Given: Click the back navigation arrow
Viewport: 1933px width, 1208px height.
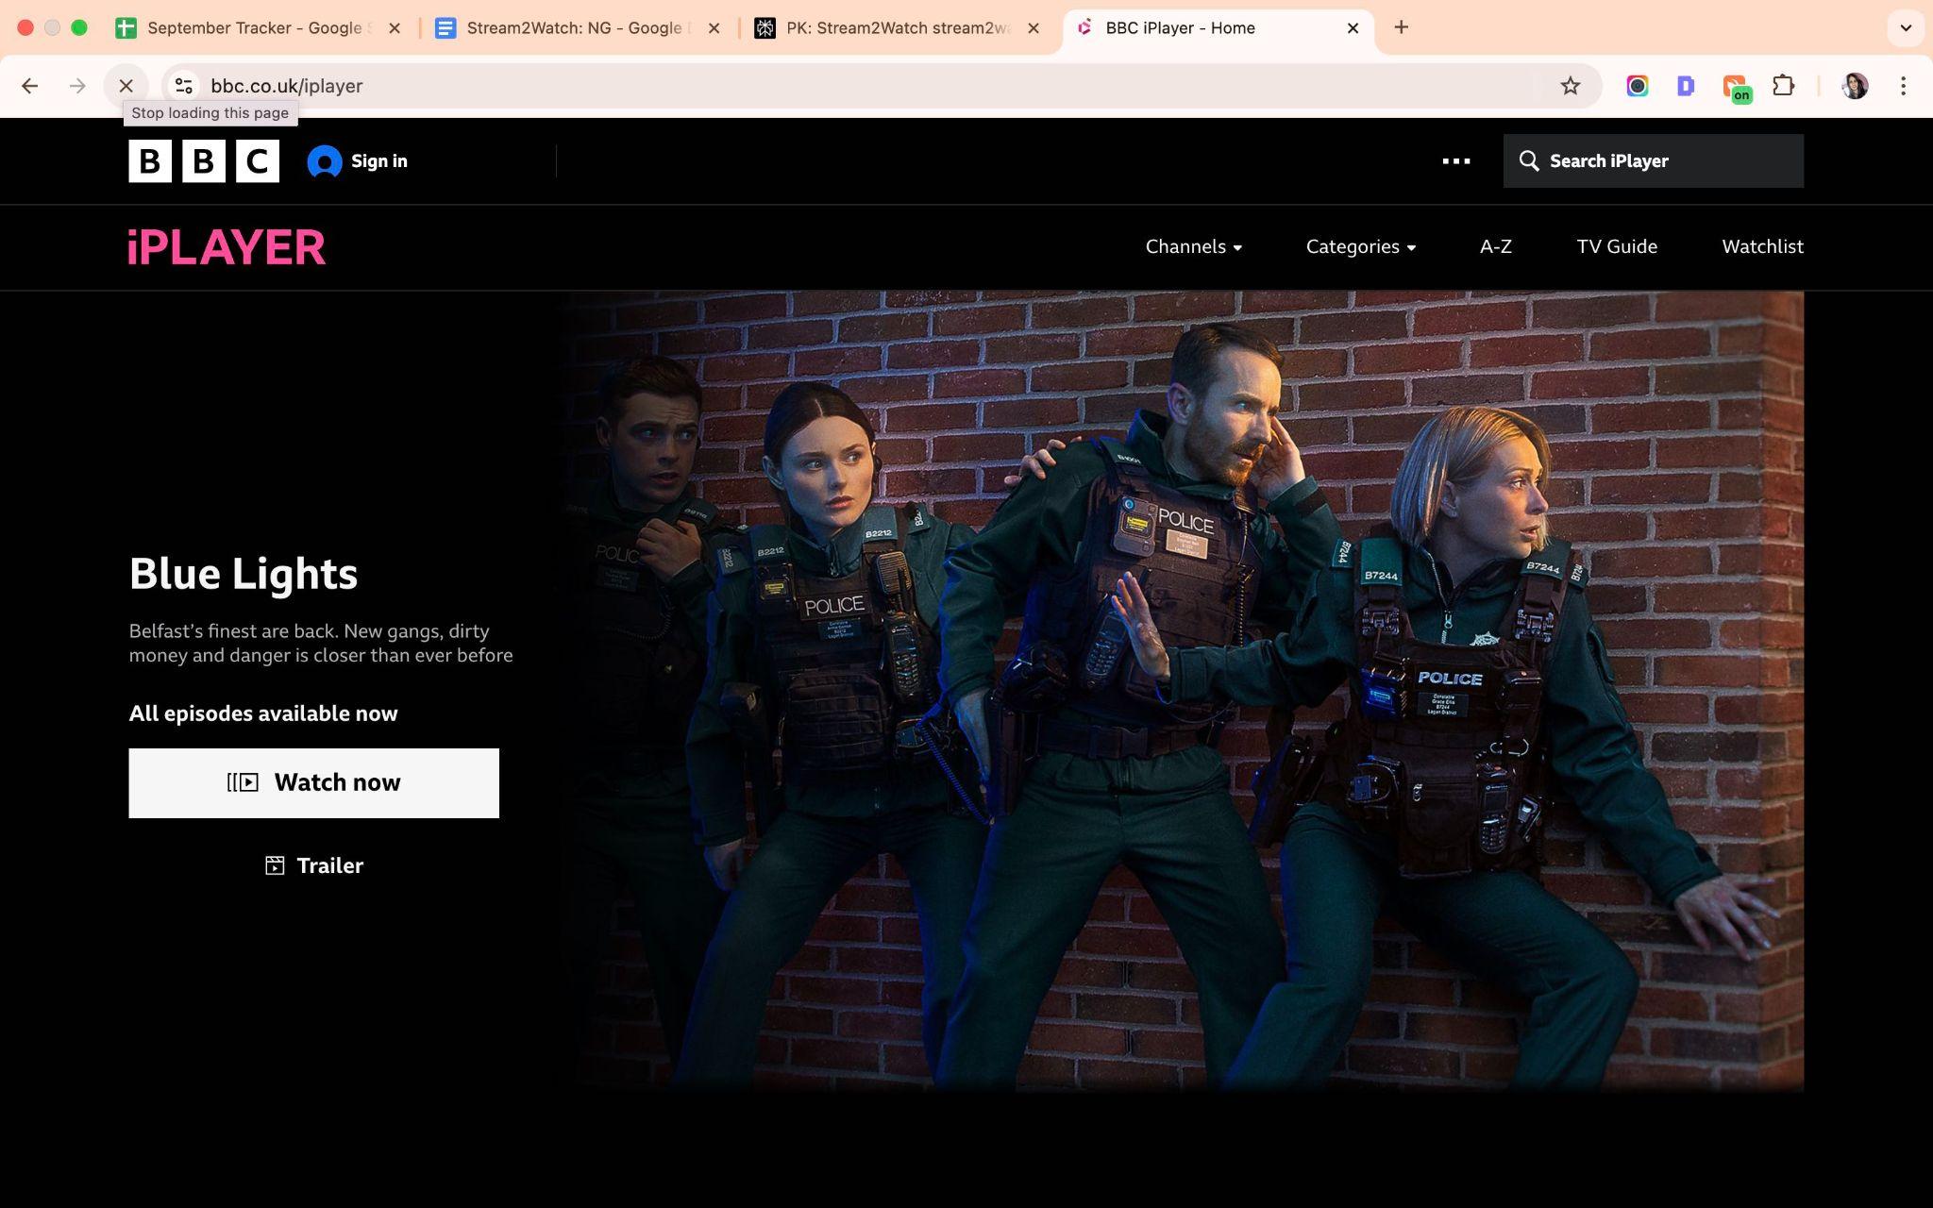Looking at the screenshot, I should click(29, 86).
